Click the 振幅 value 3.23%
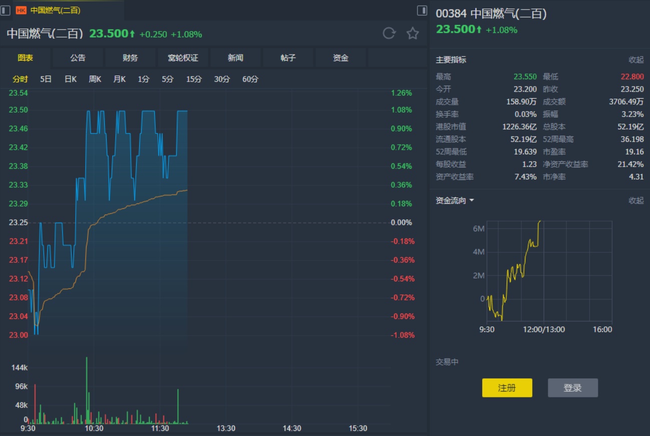650x436 pixels. click(x=633, y=115)
